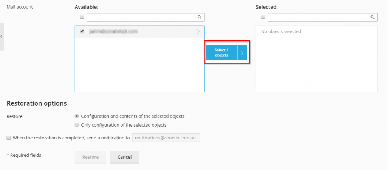Click the No objects selected panel
The image size is (387, 170).
(316, 60)
